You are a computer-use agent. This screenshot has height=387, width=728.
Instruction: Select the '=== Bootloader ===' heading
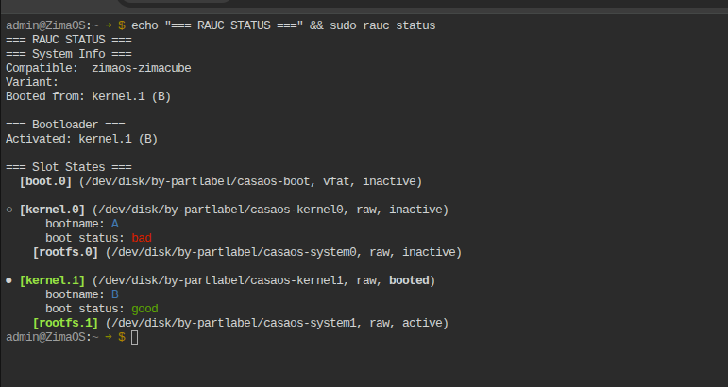(65, 125)
